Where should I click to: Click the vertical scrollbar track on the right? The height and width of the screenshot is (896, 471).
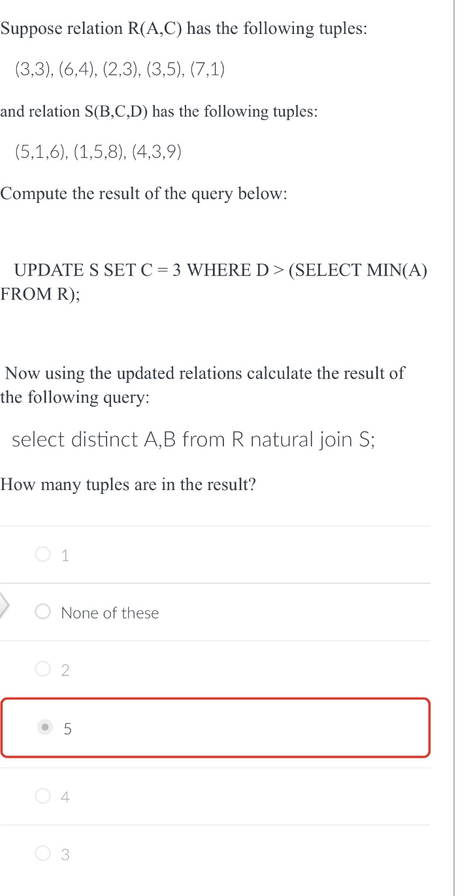[x=454, y=448]
